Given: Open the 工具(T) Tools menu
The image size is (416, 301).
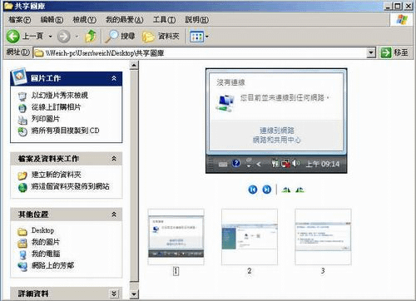Looking at the screenshot, I should pyautogui.click(x=164, y=20).
